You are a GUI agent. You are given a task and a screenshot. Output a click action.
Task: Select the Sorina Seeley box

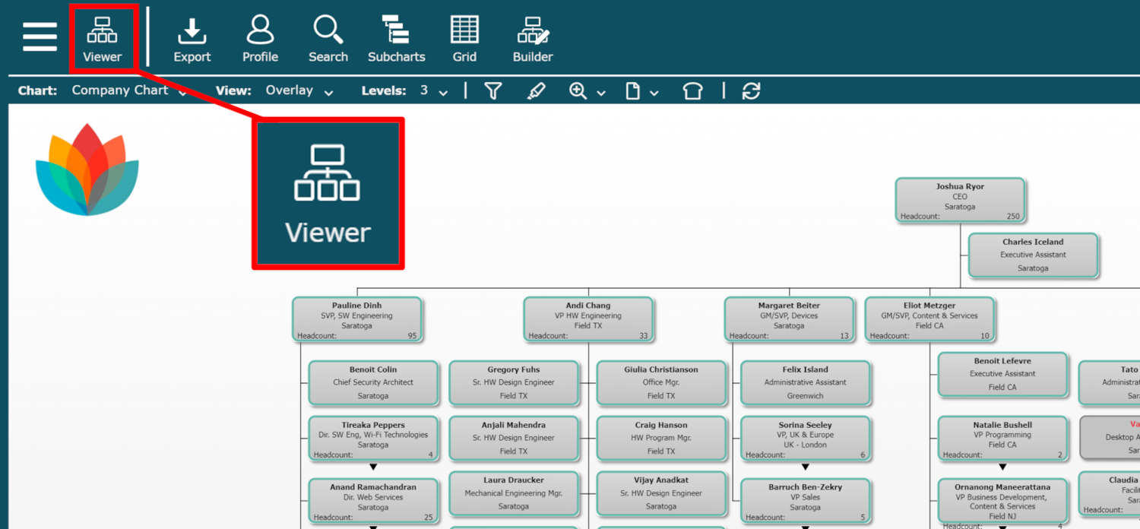click(x=806, y=439)
